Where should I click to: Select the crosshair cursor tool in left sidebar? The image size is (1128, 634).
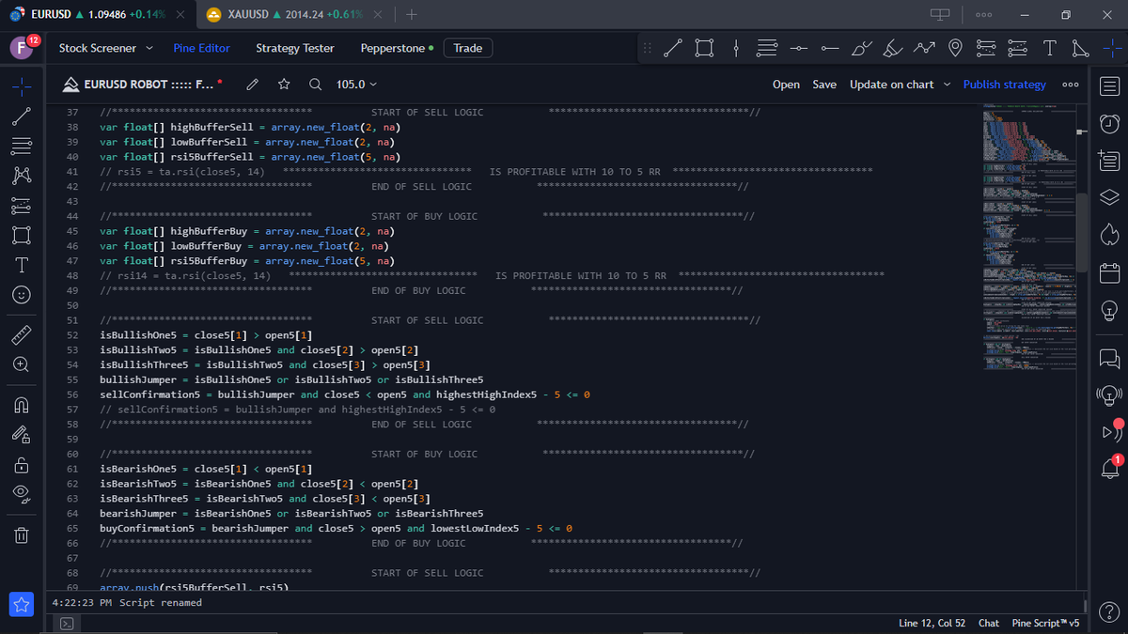click(23, 87)
